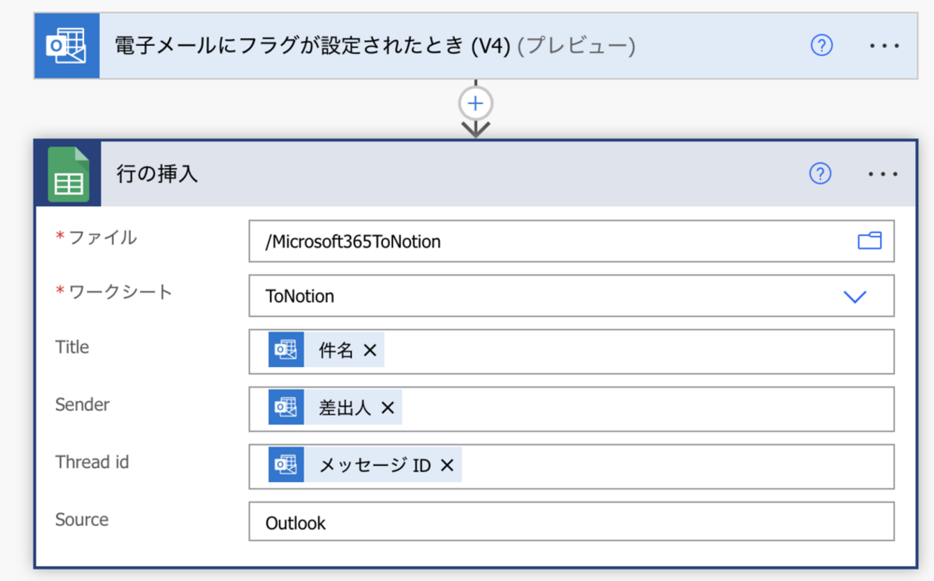Open help for the 行の挿入 action
This screenshot has height=581, width=934.
[820, 174]
